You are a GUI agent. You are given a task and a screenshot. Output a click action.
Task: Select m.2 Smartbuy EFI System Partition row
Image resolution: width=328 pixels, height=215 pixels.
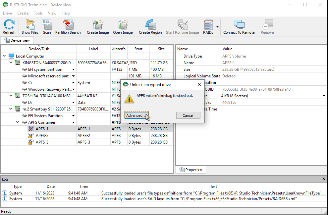click(87, 115)
